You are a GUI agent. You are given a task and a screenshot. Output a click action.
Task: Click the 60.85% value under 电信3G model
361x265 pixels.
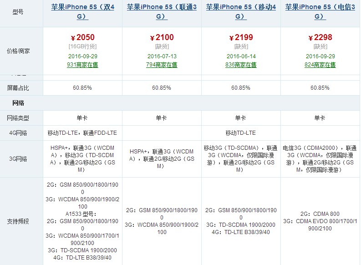tap(320, 88)
